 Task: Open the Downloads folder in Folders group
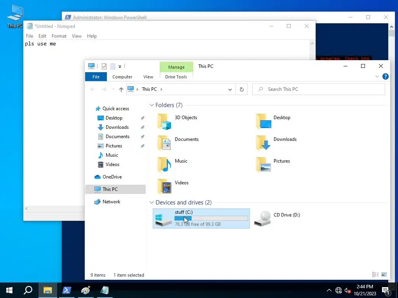[276, 143]
